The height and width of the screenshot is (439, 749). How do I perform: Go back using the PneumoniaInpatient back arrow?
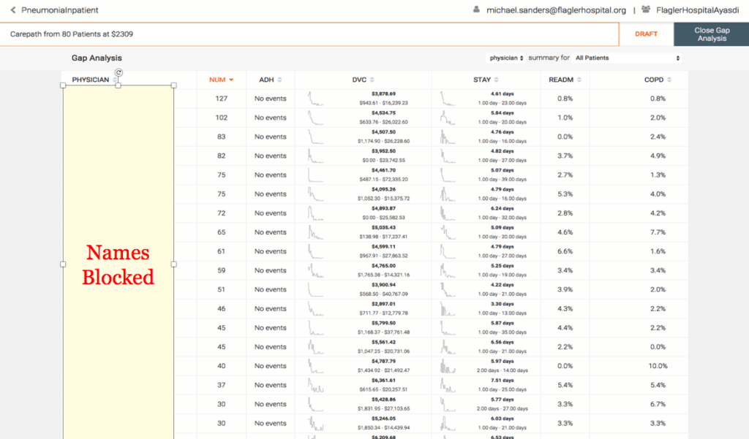coord(13,10)
